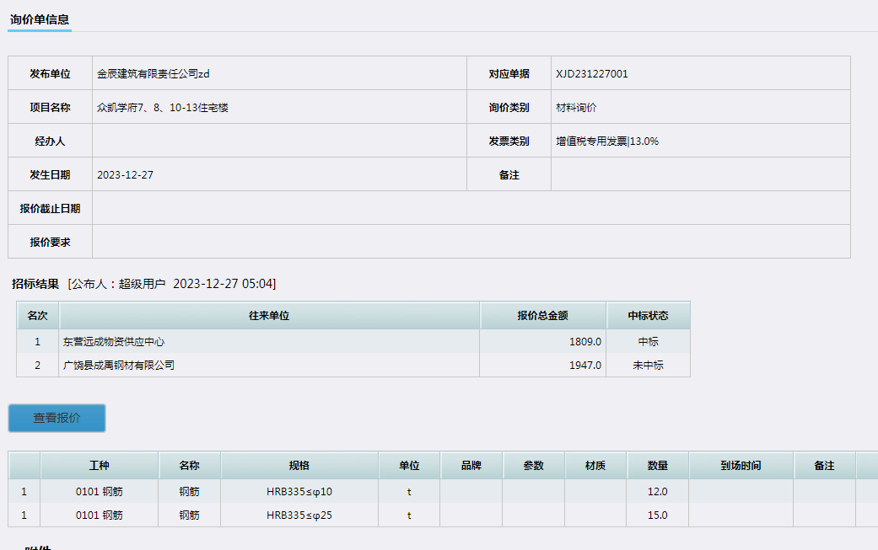Click the 中标状态 column header
This screenshot has height=550, width=878.
(648, 316)
